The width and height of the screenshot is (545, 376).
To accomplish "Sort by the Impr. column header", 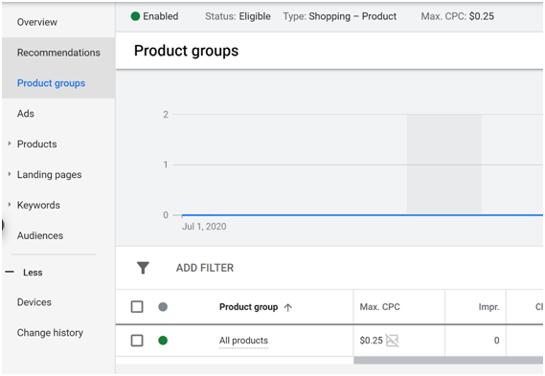I will 488,307.
